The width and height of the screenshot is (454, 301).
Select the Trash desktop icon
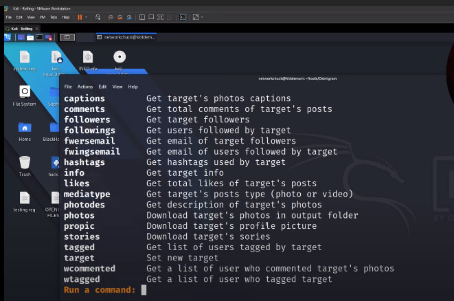click(x=25, y=166)
